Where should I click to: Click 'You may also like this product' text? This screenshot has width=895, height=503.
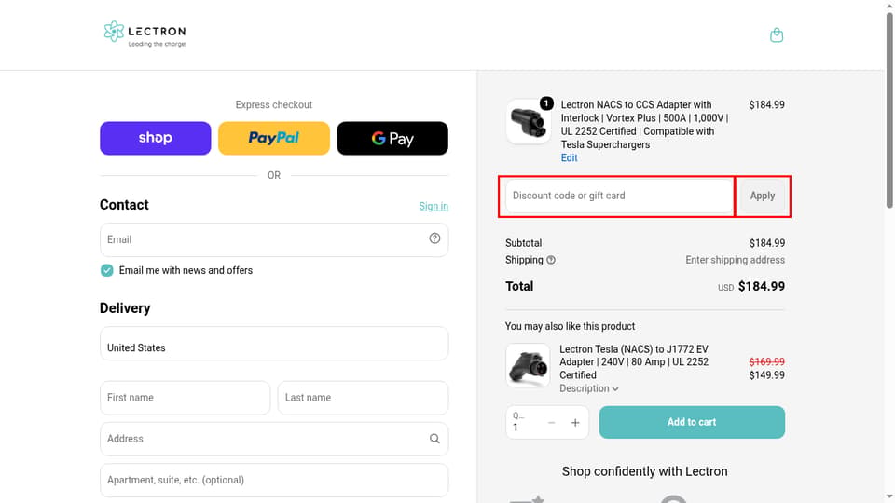point(570,326)
